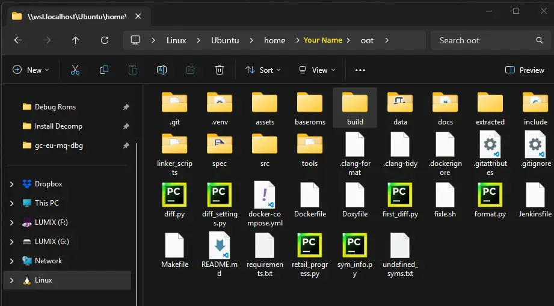Close the wsl.localhost folder tab

click(138, 16)
